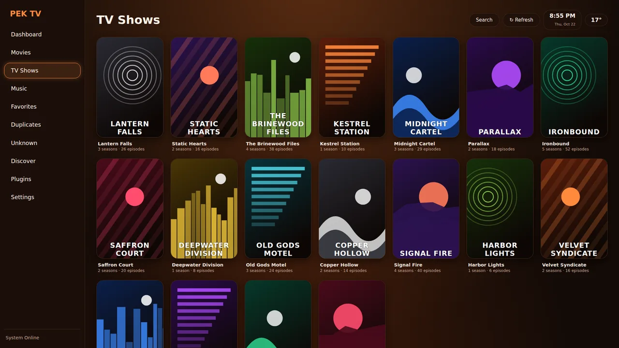Open the Static Hearts poster
This screenshot has width=619, height=348.
[x=204, y=87]
